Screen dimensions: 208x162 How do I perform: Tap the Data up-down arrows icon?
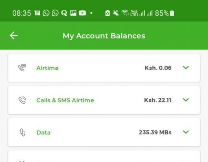(x=22, y=132)
